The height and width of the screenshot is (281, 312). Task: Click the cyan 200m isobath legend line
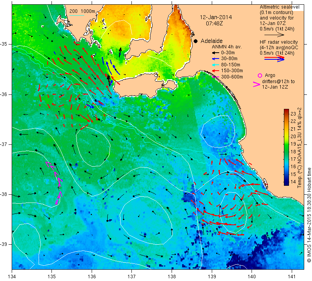click(x=77, y=15)
